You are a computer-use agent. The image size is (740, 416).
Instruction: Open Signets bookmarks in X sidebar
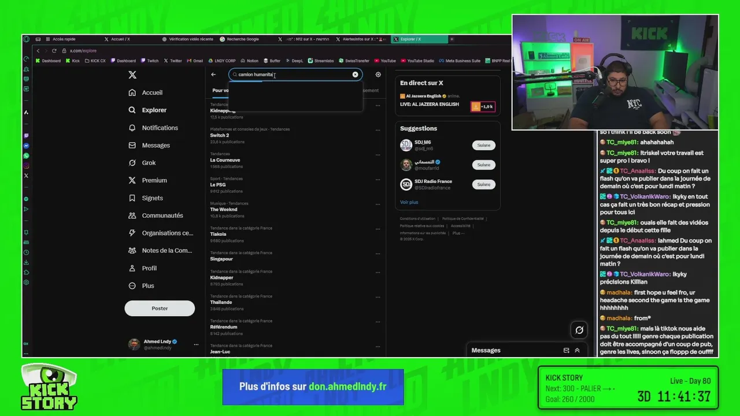tap(146, 198)
